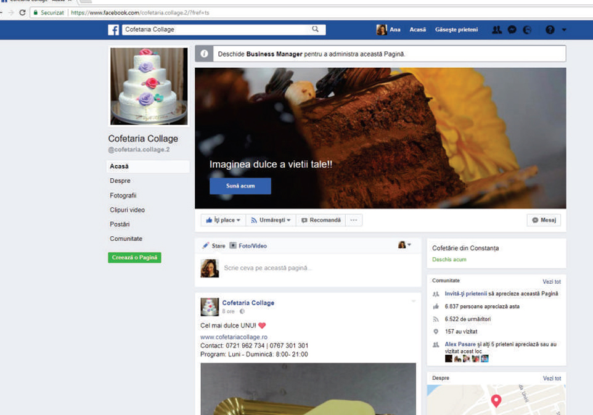Switch to the Foto/Video composer tab

coord(248,245)
